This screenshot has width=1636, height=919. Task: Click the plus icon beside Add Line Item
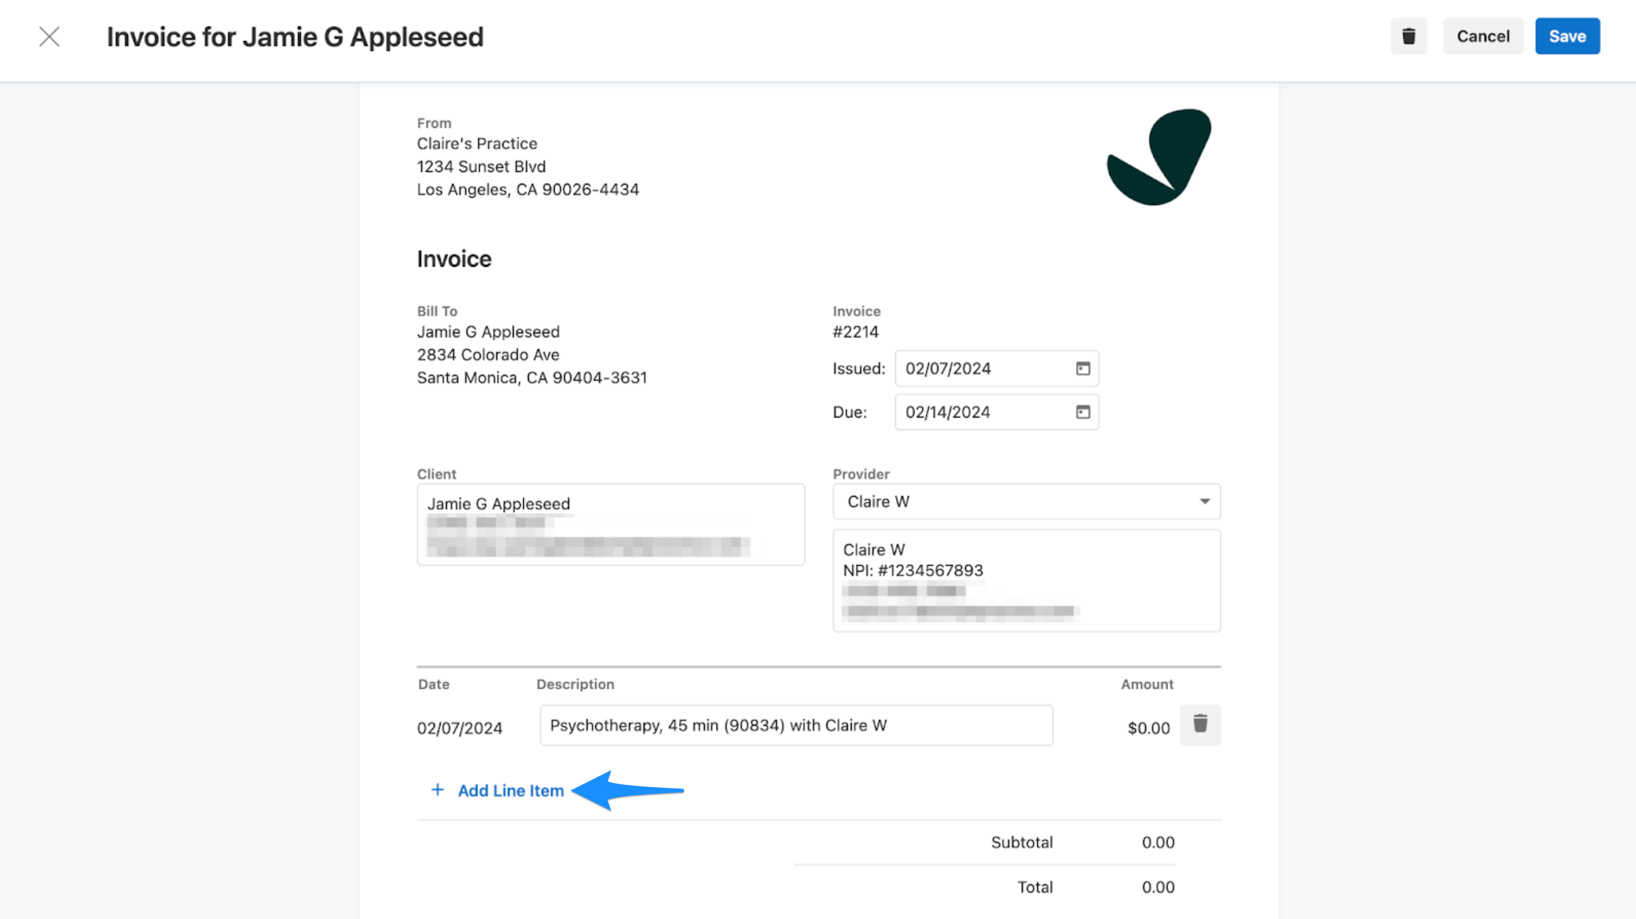pos(437,790)
